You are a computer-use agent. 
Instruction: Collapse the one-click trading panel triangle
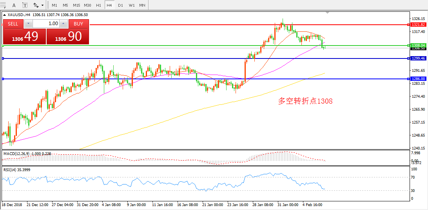[x=4, y=15]
